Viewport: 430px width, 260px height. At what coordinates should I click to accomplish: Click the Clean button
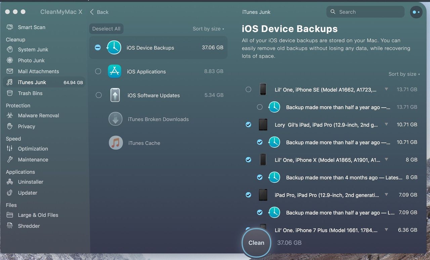click(x=256, y=243)
